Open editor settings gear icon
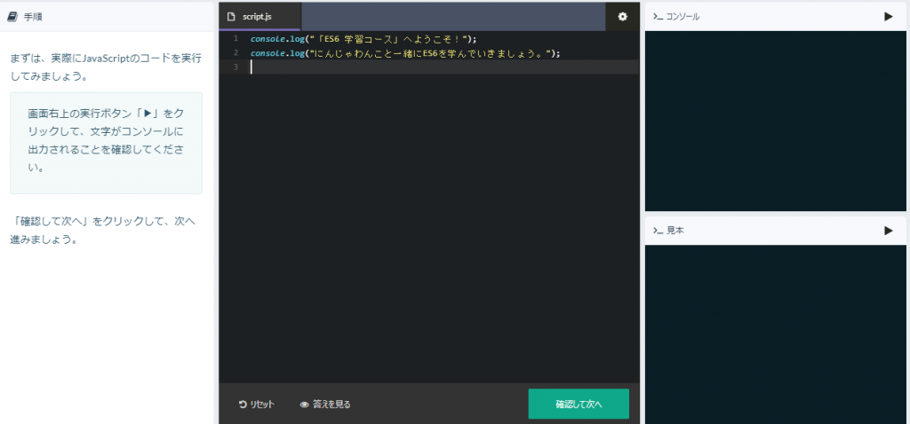The image size is (910, 424). point(623,17)
